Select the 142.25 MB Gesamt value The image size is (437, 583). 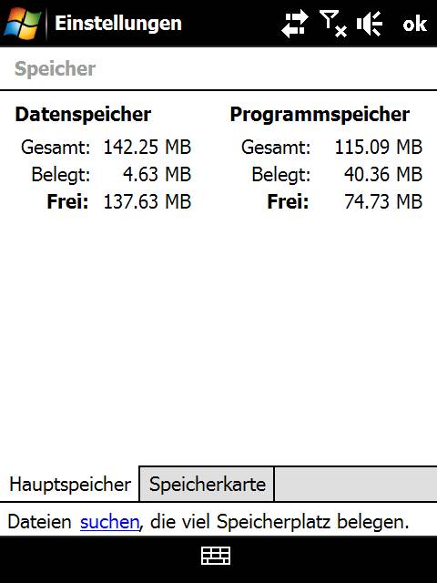pyautogui.click(x=147, y=147)
